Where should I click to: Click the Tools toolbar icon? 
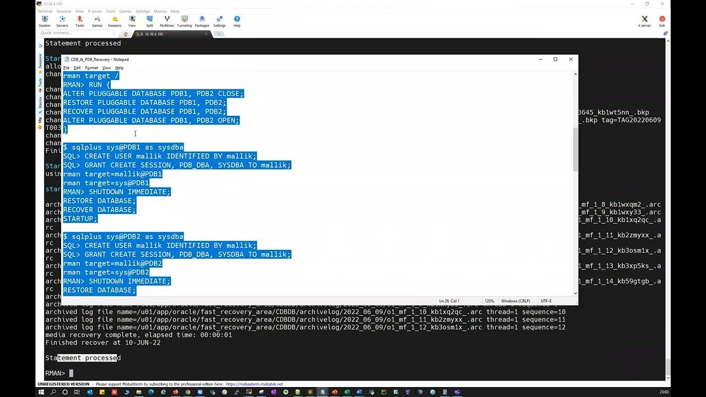coord(79,21)
